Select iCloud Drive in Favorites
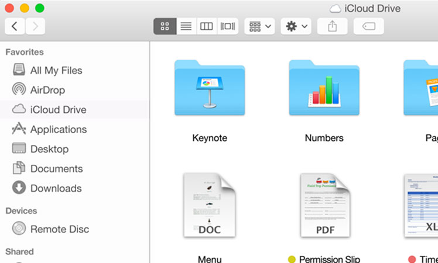Viewport: 438px width, 263px height. (x=58, y=110)
